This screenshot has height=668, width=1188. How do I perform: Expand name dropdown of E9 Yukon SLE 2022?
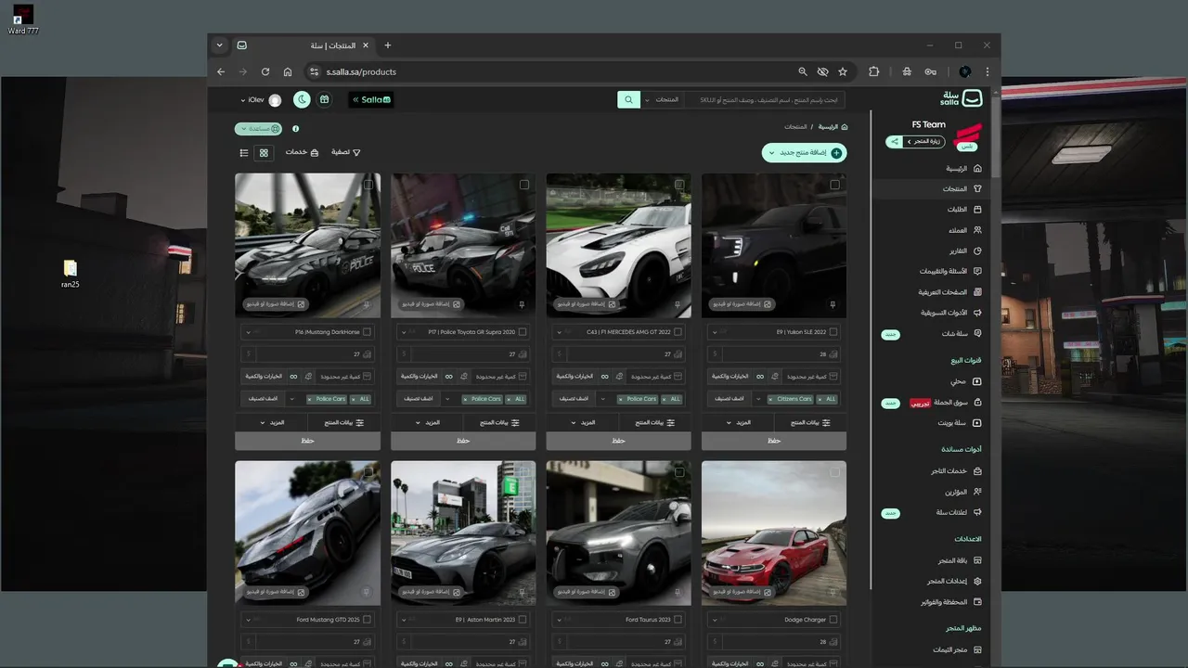715,332
